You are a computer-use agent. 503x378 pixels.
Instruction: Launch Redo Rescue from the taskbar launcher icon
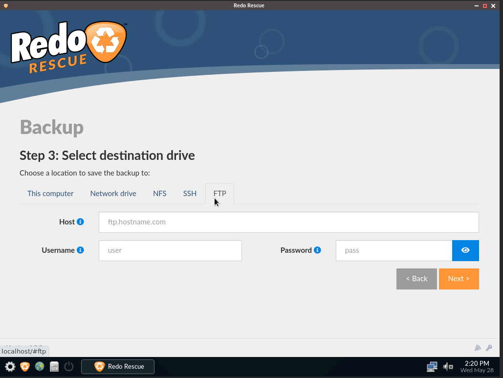(25, 366)
